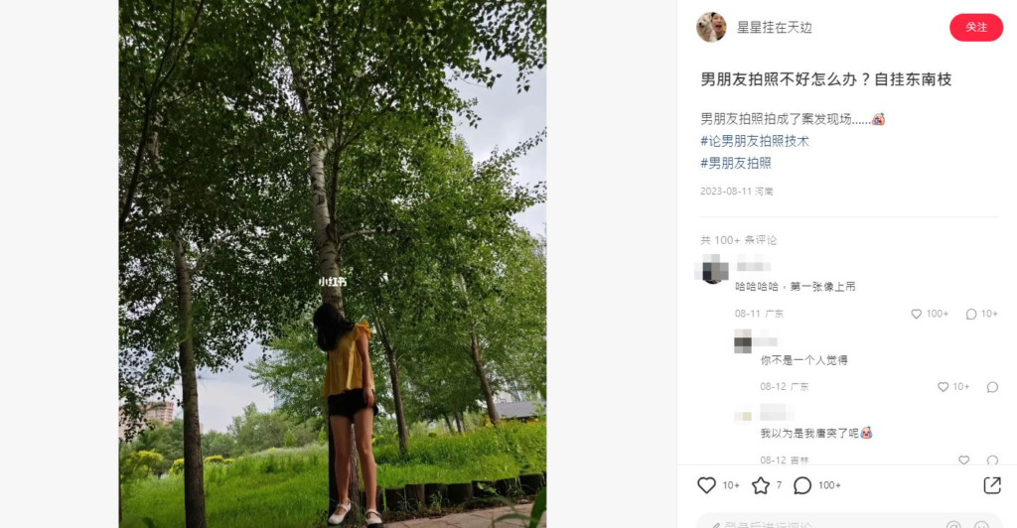
Task: Like the reply 你不是一个人觉得
Action: point(944,387)
